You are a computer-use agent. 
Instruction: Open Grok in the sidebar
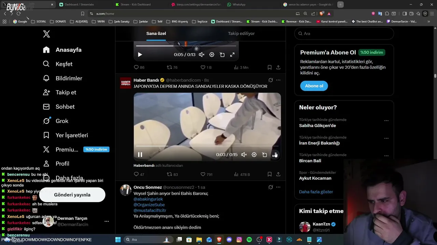56,121
